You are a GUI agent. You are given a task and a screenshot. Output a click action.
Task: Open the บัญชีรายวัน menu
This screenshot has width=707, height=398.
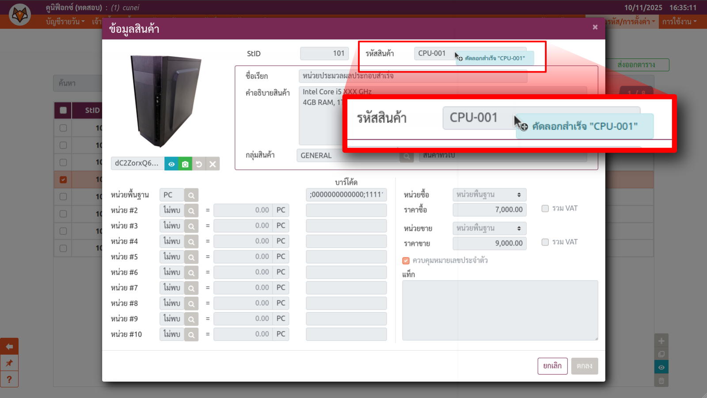pyautogui.click(x=65, y=22)
